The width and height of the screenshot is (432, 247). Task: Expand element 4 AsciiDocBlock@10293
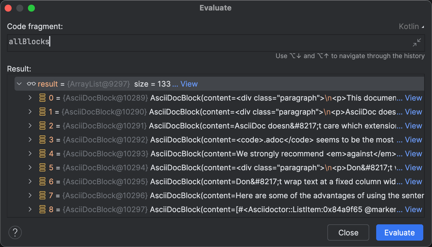30,154
